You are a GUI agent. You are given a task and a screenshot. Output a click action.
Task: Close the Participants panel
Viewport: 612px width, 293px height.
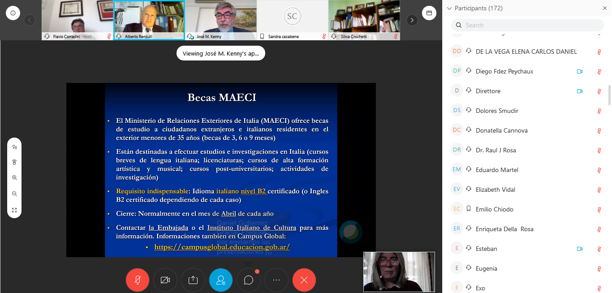point(604,8)
